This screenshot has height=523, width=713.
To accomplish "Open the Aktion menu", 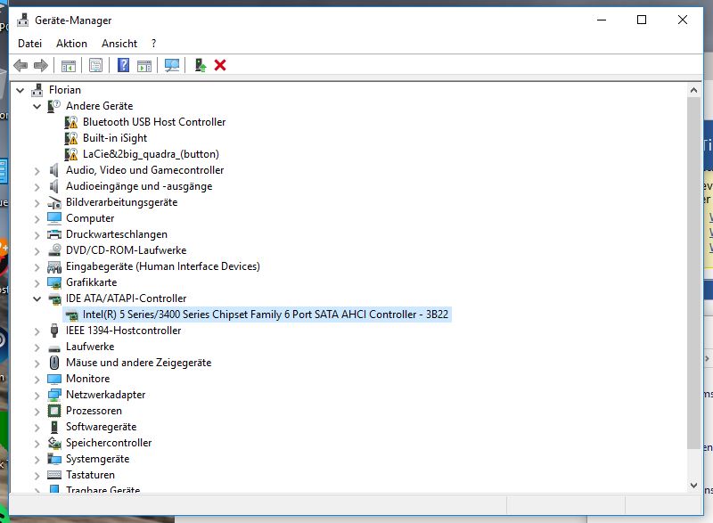I will (71, 44).
